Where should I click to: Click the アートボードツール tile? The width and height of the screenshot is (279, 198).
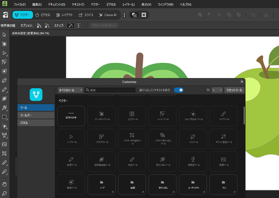click(x=102, y=116)
